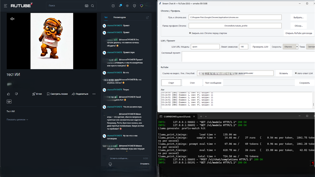
Task: Click the chrome.exe path field
Action: pyautogui.click(x=235, y=17)
